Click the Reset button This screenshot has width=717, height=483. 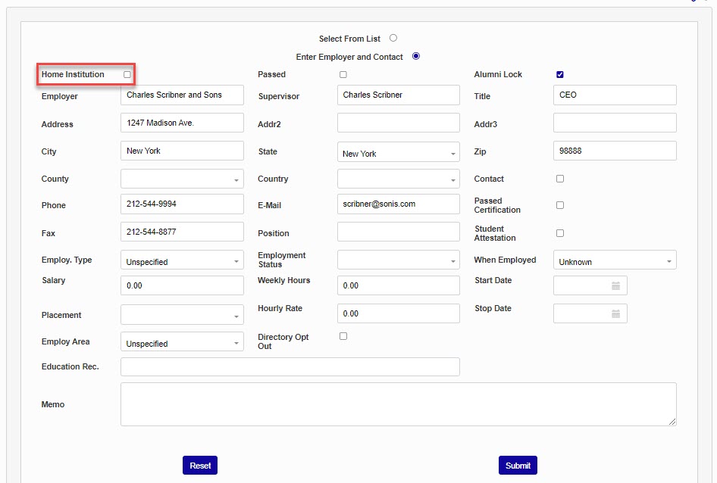pyautogui.click(x=200, y=466)
